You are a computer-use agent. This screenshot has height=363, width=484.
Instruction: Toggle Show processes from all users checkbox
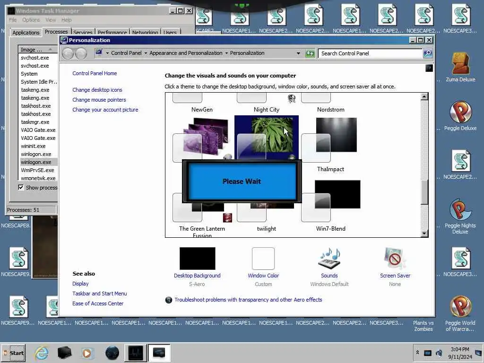click(21, 187)
